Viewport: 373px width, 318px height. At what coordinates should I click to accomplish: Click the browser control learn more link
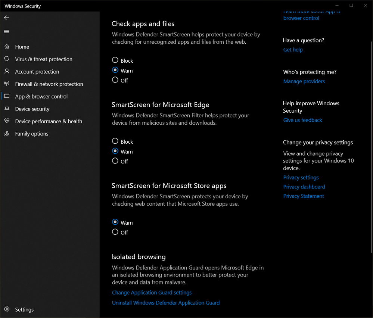[x=312, y=15]
